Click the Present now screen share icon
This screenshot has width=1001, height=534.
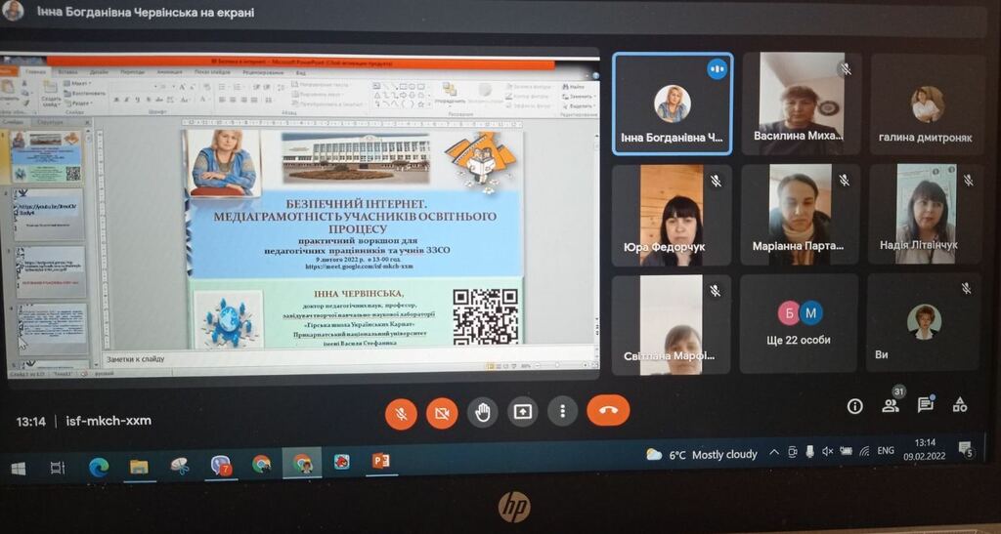pyautogui.click(x=523, y=412)
